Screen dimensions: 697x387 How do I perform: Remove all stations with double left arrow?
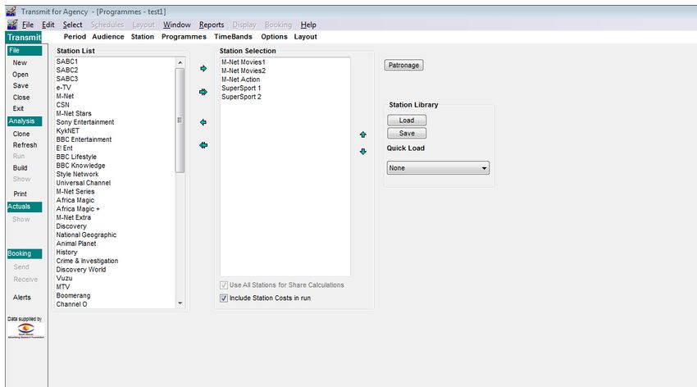(x=203, y=145)
